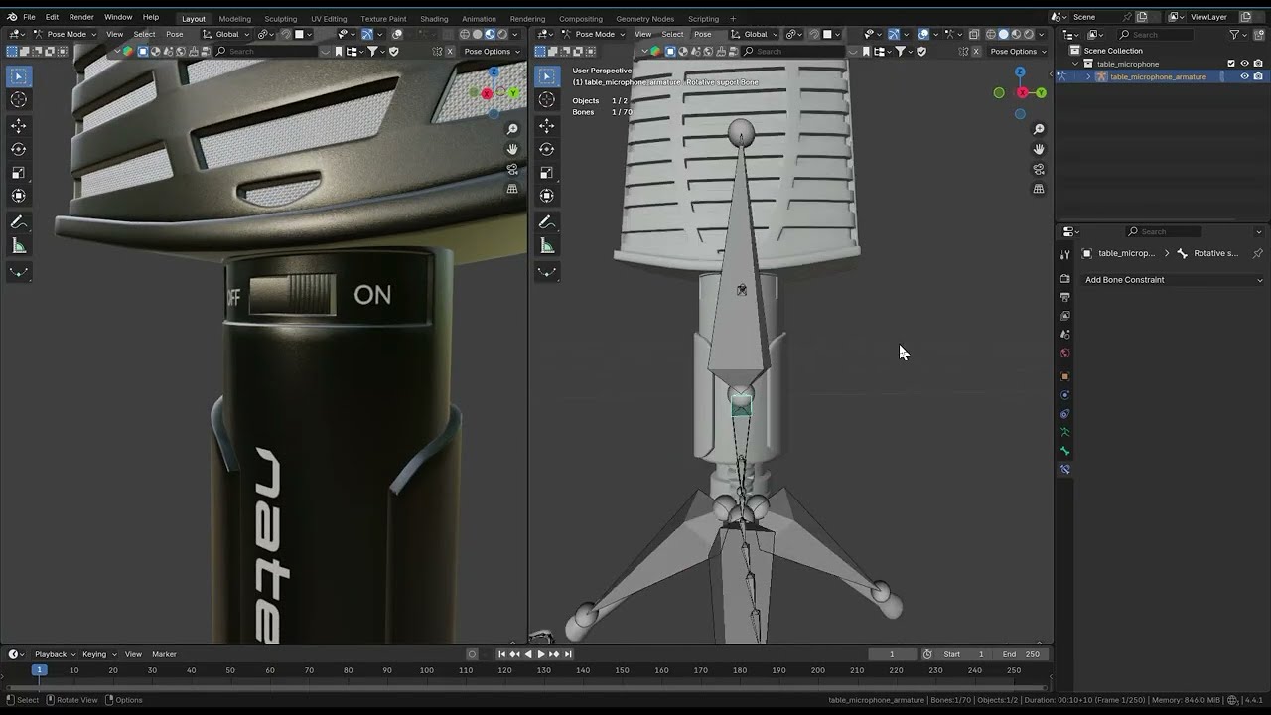
Task: Select the Rotate tool in right viewport
Action: [x=547, y=149]
